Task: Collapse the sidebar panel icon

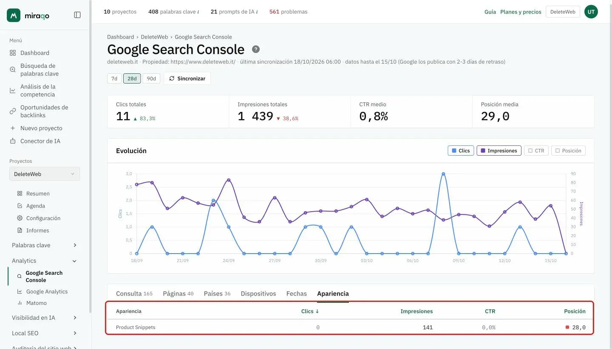Action: click(77, 15)
